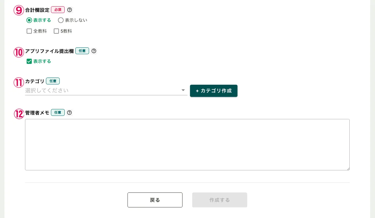Select the 表示しない radio option

(61, 20)
